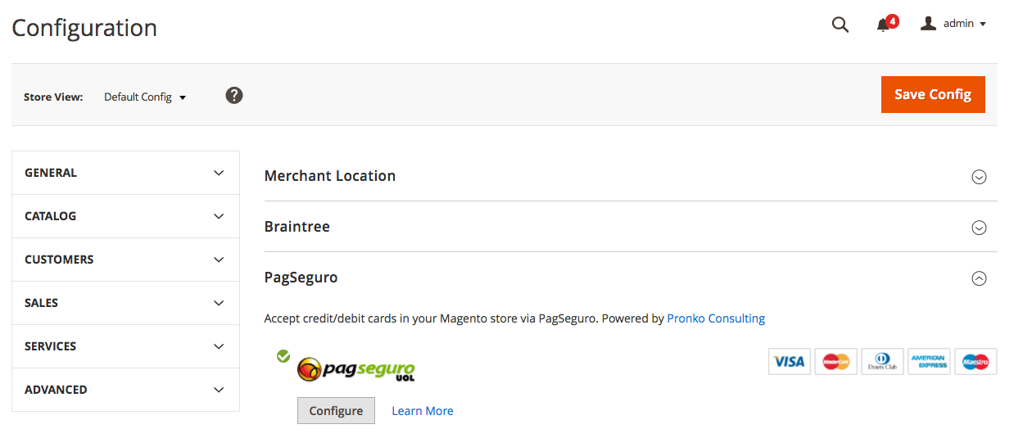Click the green PagSeguro enabled checkmark
Image resolution: width=1014 pixels, height=438 pixels.
[x=283, y=356]
